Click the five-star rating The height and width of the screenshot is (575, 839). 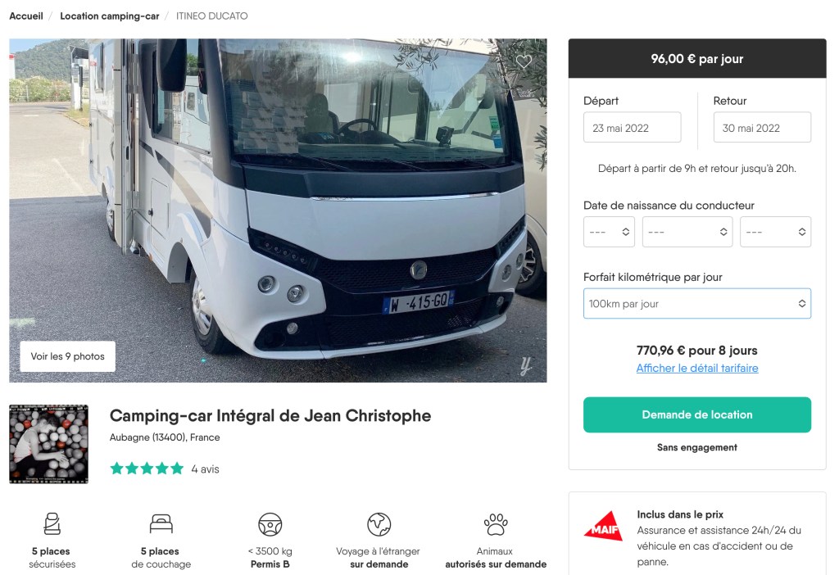click(147, 469)
